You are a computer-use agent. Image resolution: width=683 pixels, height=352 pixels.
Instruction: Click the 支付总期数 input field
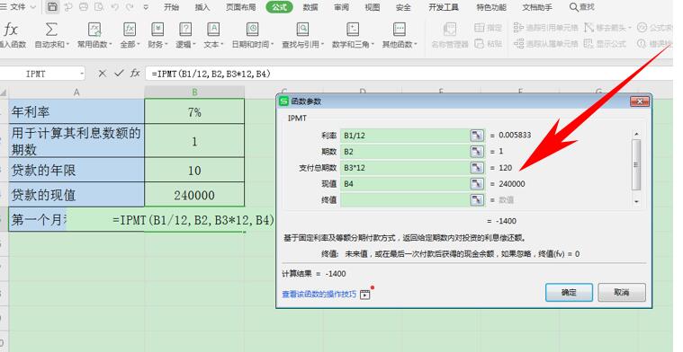tap(405, 167)
